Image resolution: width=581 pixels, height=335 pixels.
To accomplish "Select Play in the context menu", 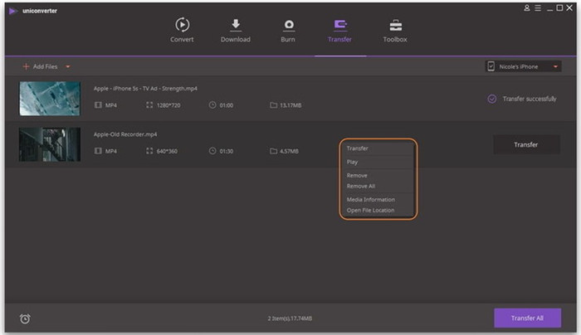I will pyautogui.click(x=353, y=163).
